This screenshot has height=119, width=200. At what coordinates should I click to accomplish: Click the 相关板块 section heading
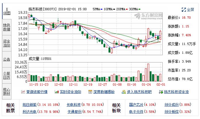coord(116,108)
